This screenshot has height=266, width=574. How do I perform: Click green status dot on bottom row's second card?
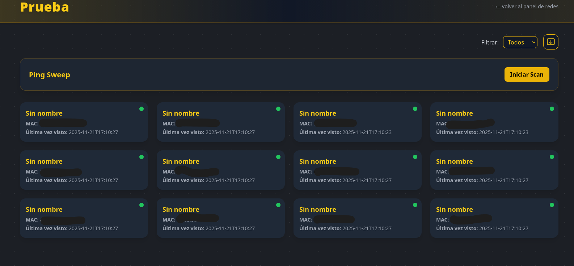tap(278, 205)
